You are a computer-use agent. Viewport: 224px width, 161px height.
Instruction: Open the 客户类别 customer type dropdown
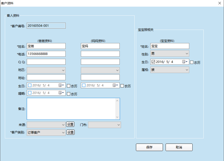46,133
